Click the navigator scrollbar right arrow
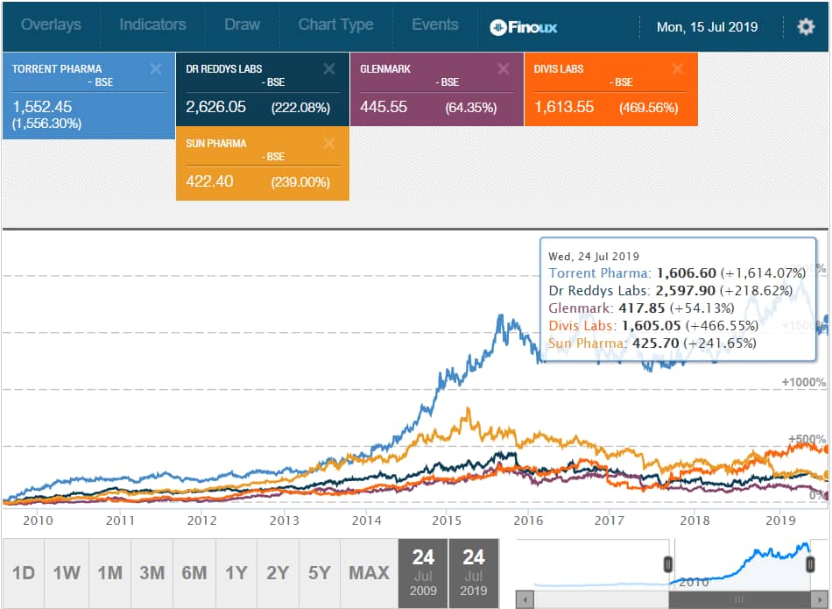The height and width of the screenshot is (609, 832). [821, 600]
